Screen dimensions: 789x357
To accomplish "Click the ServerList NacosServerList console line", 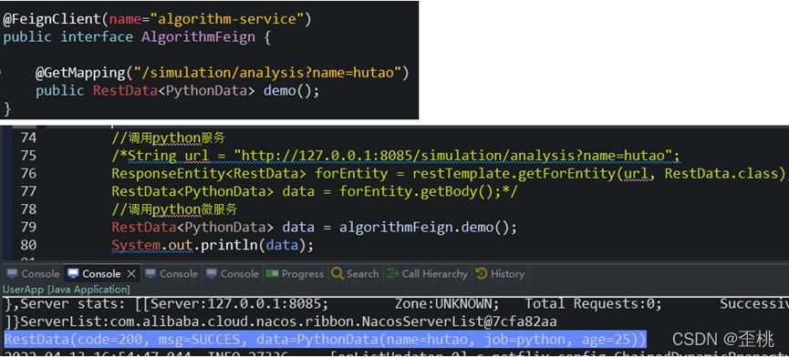I will point(280,321).
